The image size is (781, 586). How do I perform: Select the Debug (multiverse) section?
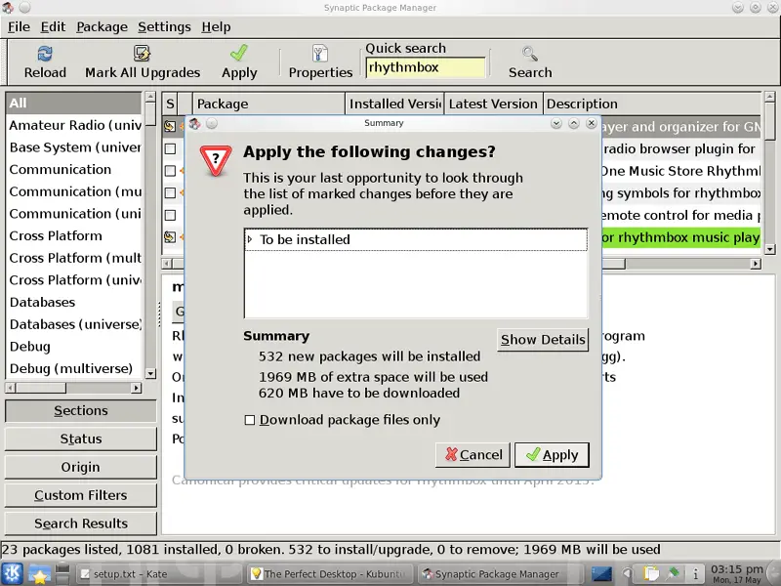[74, 368]
